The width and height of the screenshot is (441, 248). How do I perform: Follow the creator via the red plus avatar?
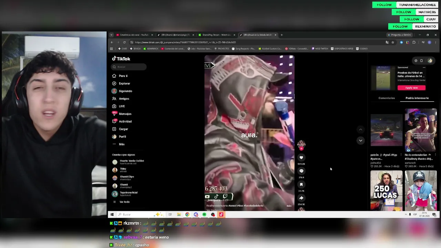point(301,148)
